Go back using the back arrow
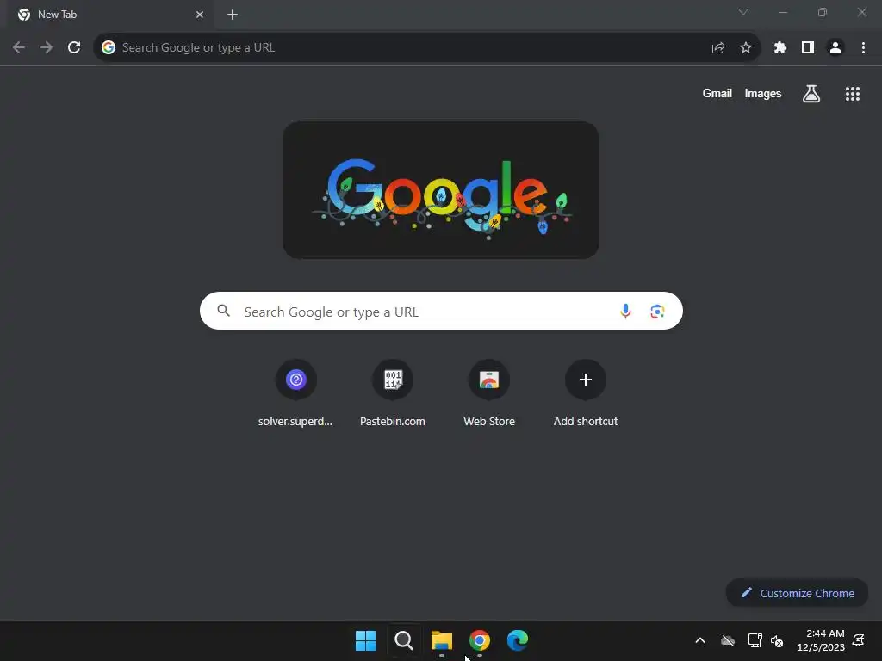 tap(19, 48)
